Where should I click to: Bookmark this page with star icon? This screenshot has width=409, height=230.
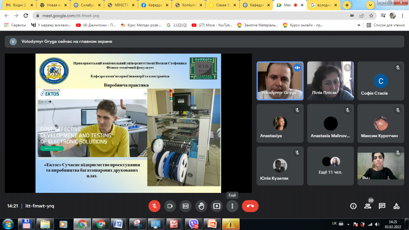pos(371,16)
